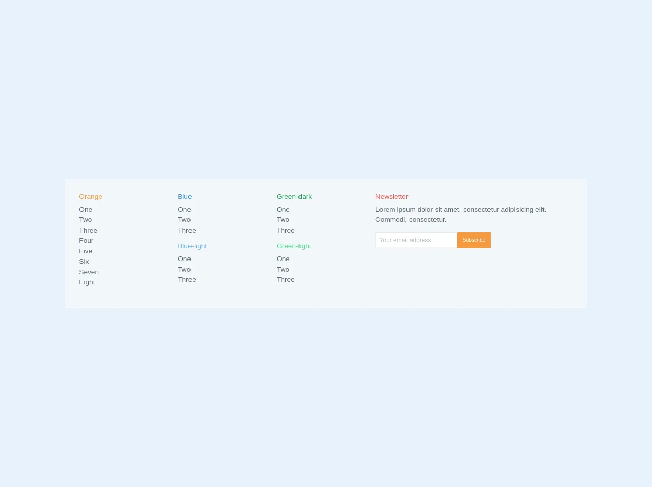
Task: Click 'Six' in the Orange column
Action: [84, 262]
